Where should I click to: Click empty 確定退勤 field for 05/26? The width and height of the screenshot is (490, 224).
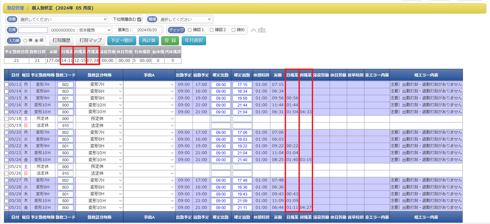[242, 174]
